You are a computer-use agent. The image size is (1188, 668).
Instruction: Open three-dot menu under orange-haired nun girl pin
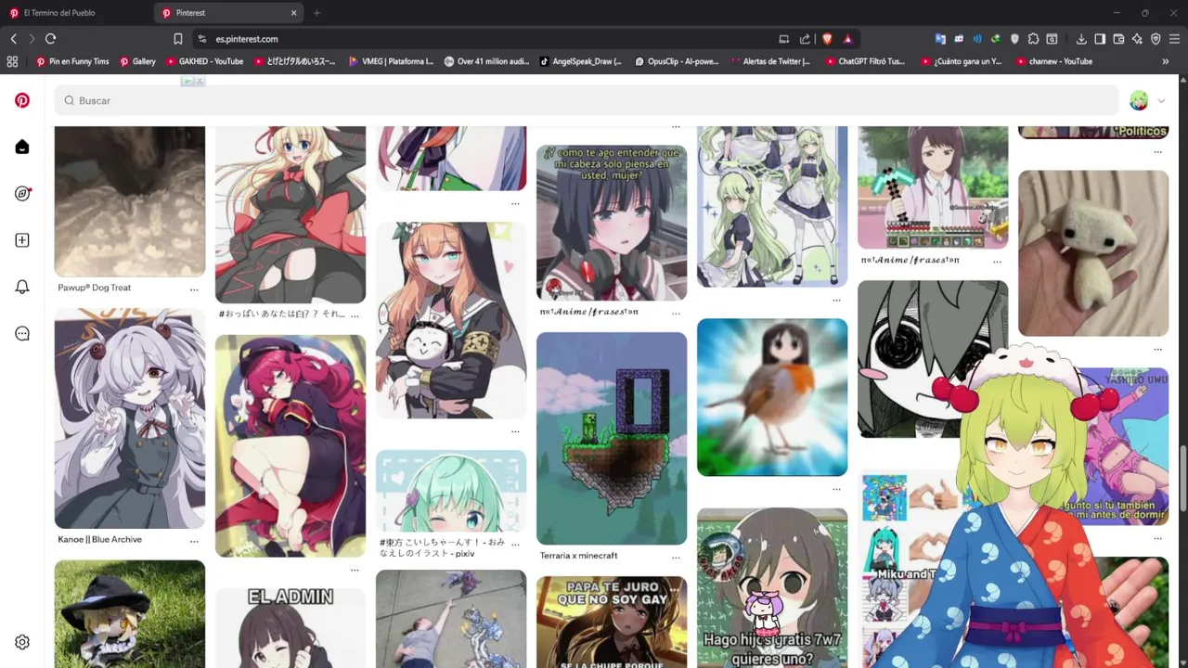(x=515, y=431)
